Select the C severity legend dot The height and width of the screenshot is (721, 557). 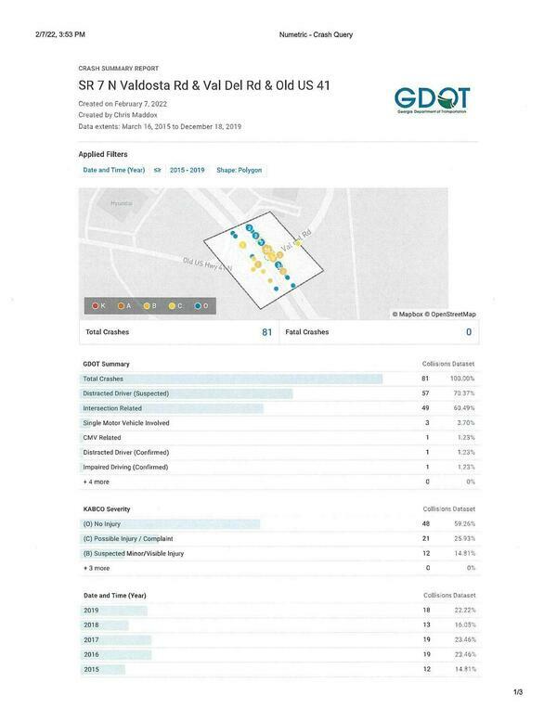point(172,306)
